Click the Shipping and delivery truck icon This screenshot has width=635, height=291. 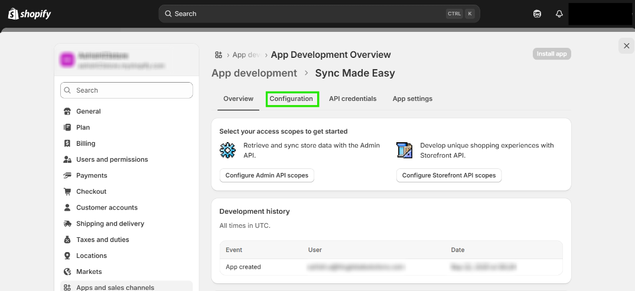[x=67, y=224]
